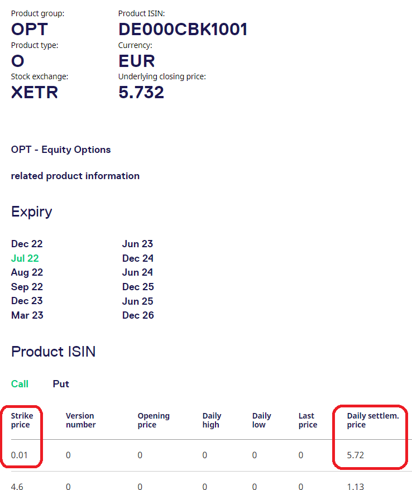Click the Daily settlem. price column header
This screenshot has height=490, width=412.
(x=373, y=420)
